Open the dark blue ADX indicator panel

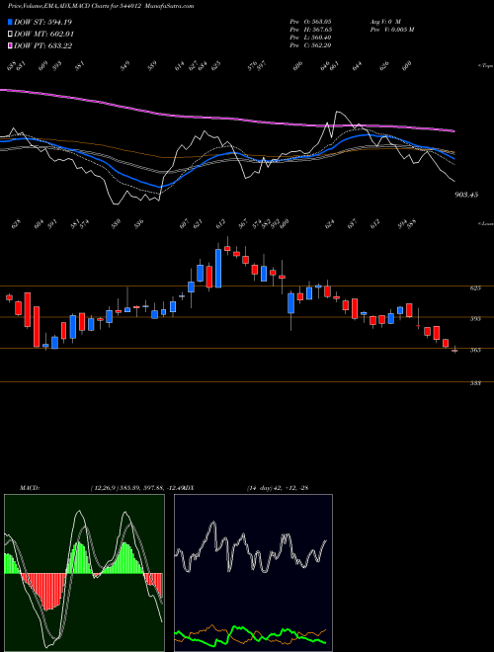[x=253, y=573]
